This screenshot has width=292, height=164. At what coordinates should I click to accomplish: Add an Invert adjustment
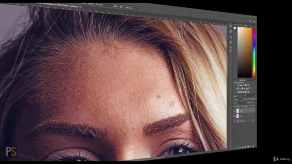coord(250,88)
